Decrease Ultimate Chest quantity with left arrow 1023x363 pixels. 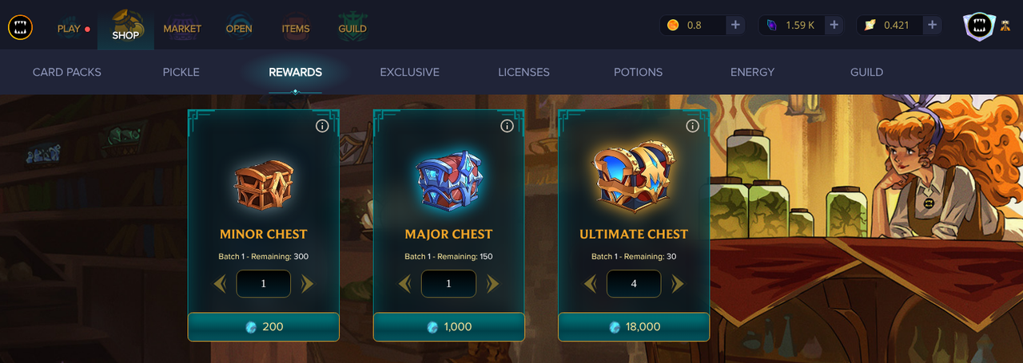(590, 284)
